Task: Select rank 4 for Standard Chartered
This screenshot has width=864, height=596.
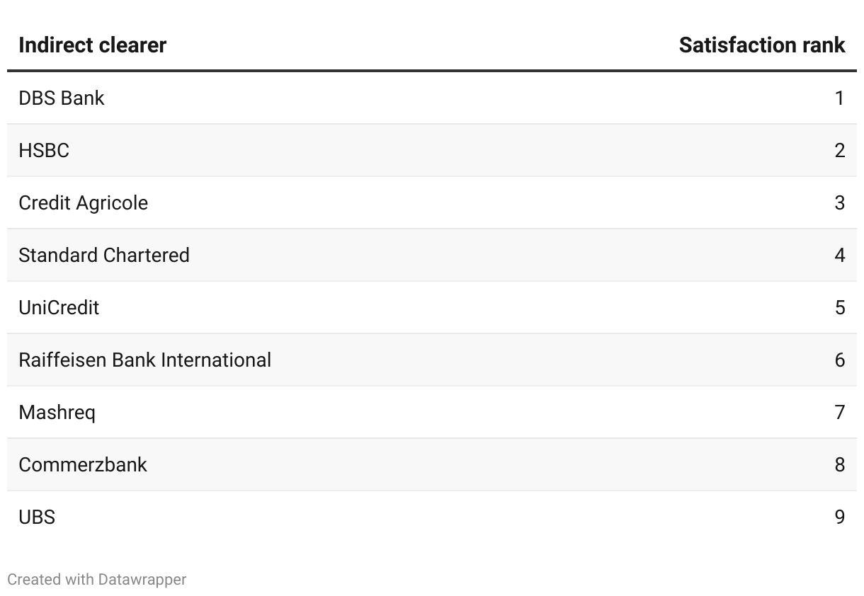Action: click(x=839, y=255)
